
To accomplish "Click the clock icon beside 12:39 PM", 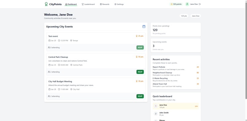I will [59, 41].
